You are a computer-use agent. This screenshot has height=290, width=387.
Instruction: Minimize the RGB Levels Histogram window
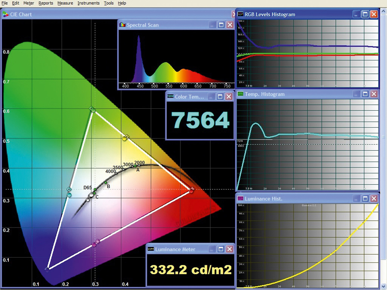(356, 14)
